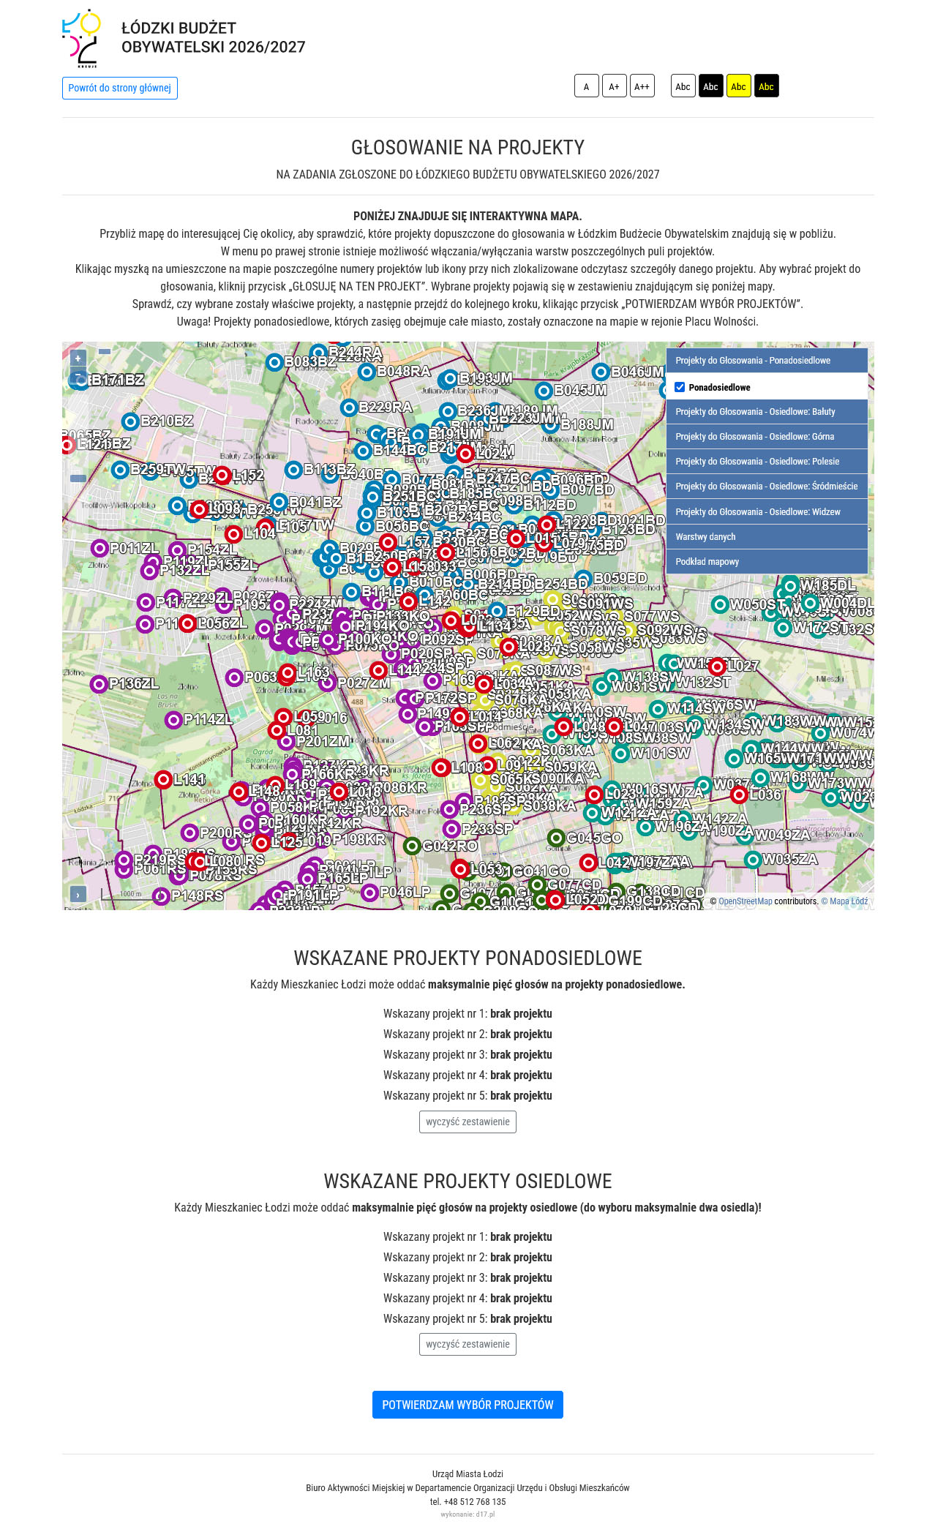Select marker P027ZM on the map
Screen dimensions: 935x1532
point(328,683)
